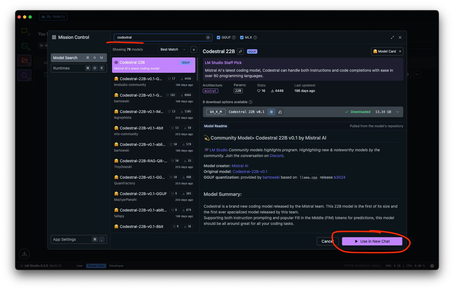Open the settings gear in status bar
This screenshot has width=454, height=290.
click(432, 266)
